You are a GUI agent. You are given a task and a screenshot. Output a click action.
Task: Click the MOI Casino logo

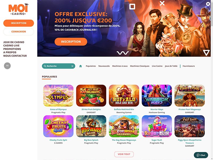click(18, 9)
